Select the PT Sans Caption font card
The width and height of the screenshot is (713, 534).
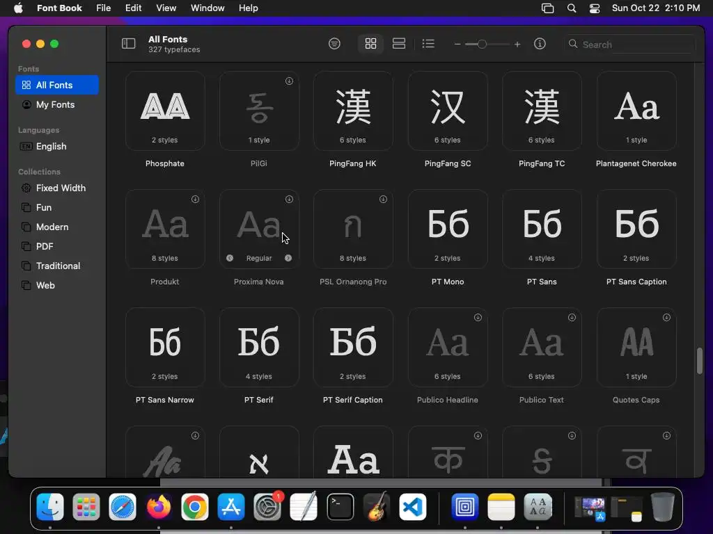click(636, 229)
